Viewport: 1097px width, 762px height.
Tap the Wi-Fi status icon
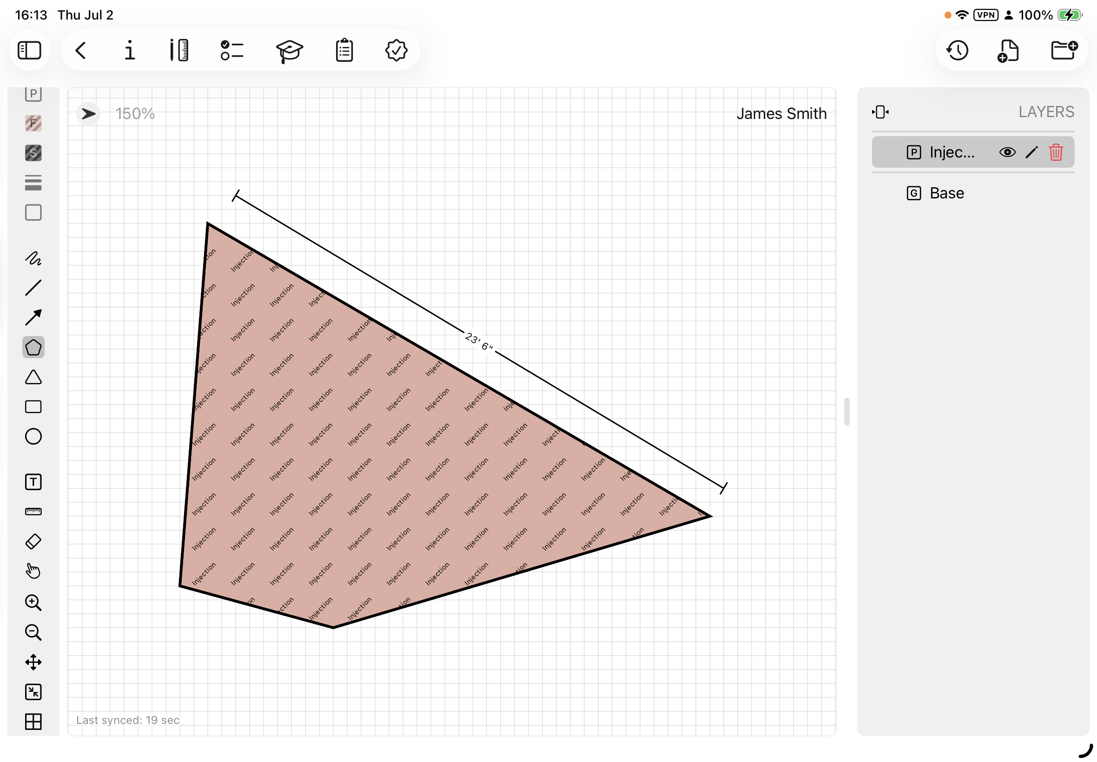tap(962, 15)
